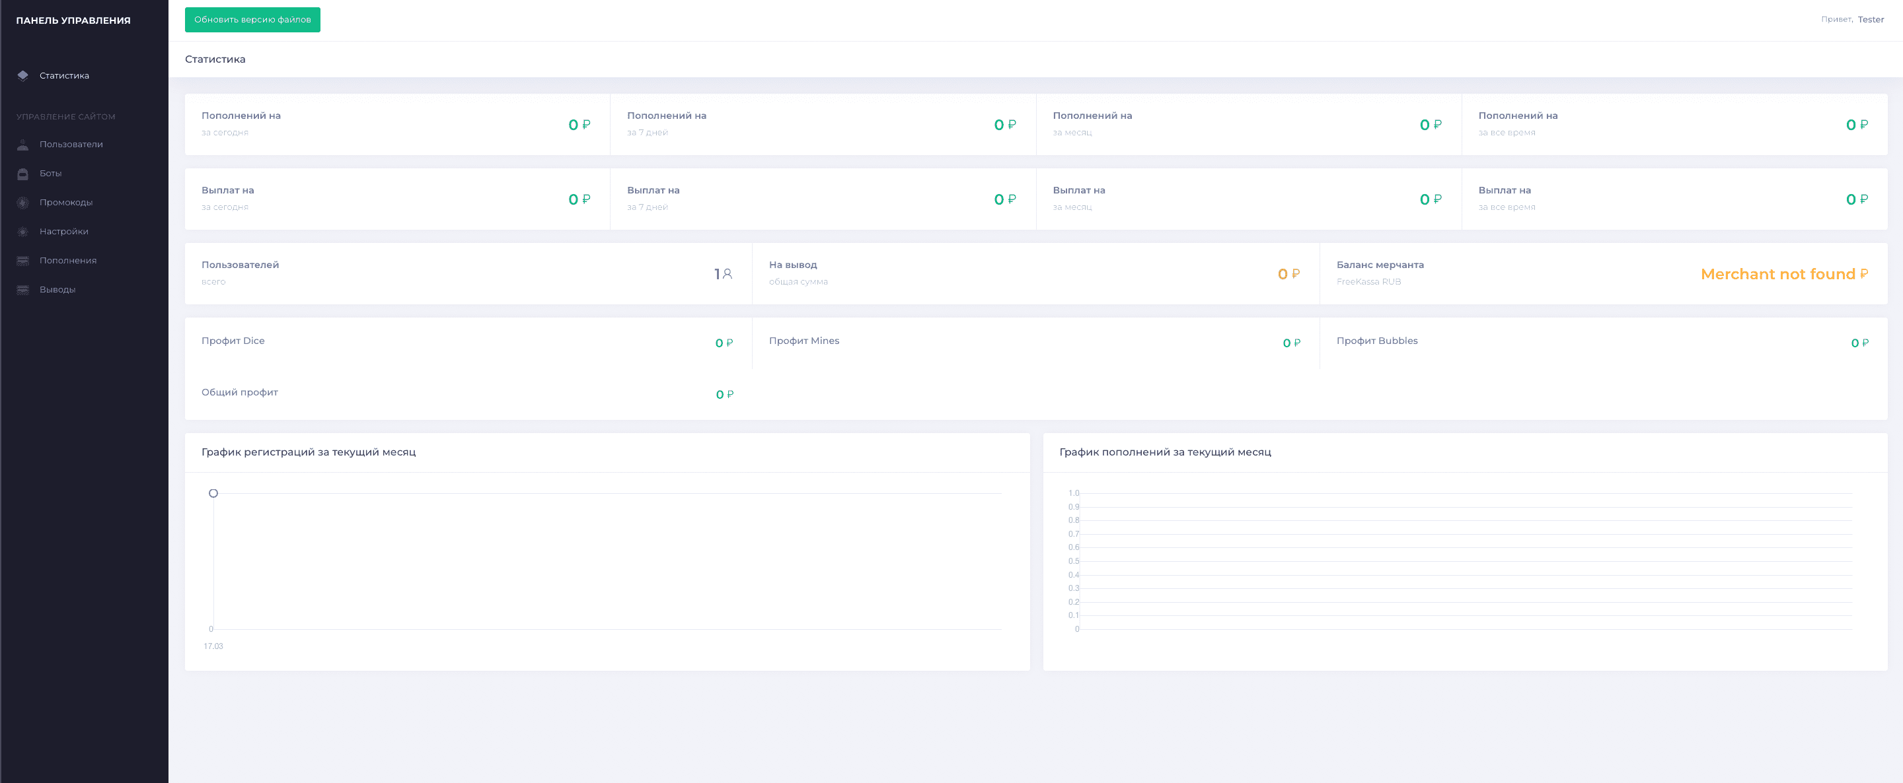The width and height of the screenshot is (1903, 783).
Task: Click ПАНЕЛЬ УПРАВЛЕНИЯ header logo
Action: pos(73,20)
